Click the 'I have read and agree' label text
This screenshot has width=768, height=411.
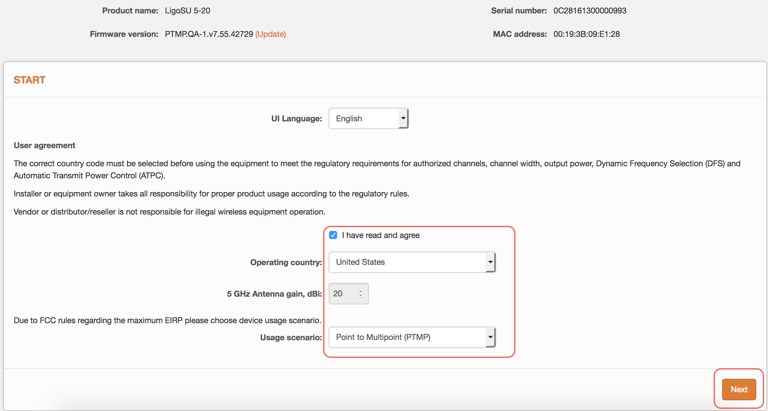(x=381, y=235)
